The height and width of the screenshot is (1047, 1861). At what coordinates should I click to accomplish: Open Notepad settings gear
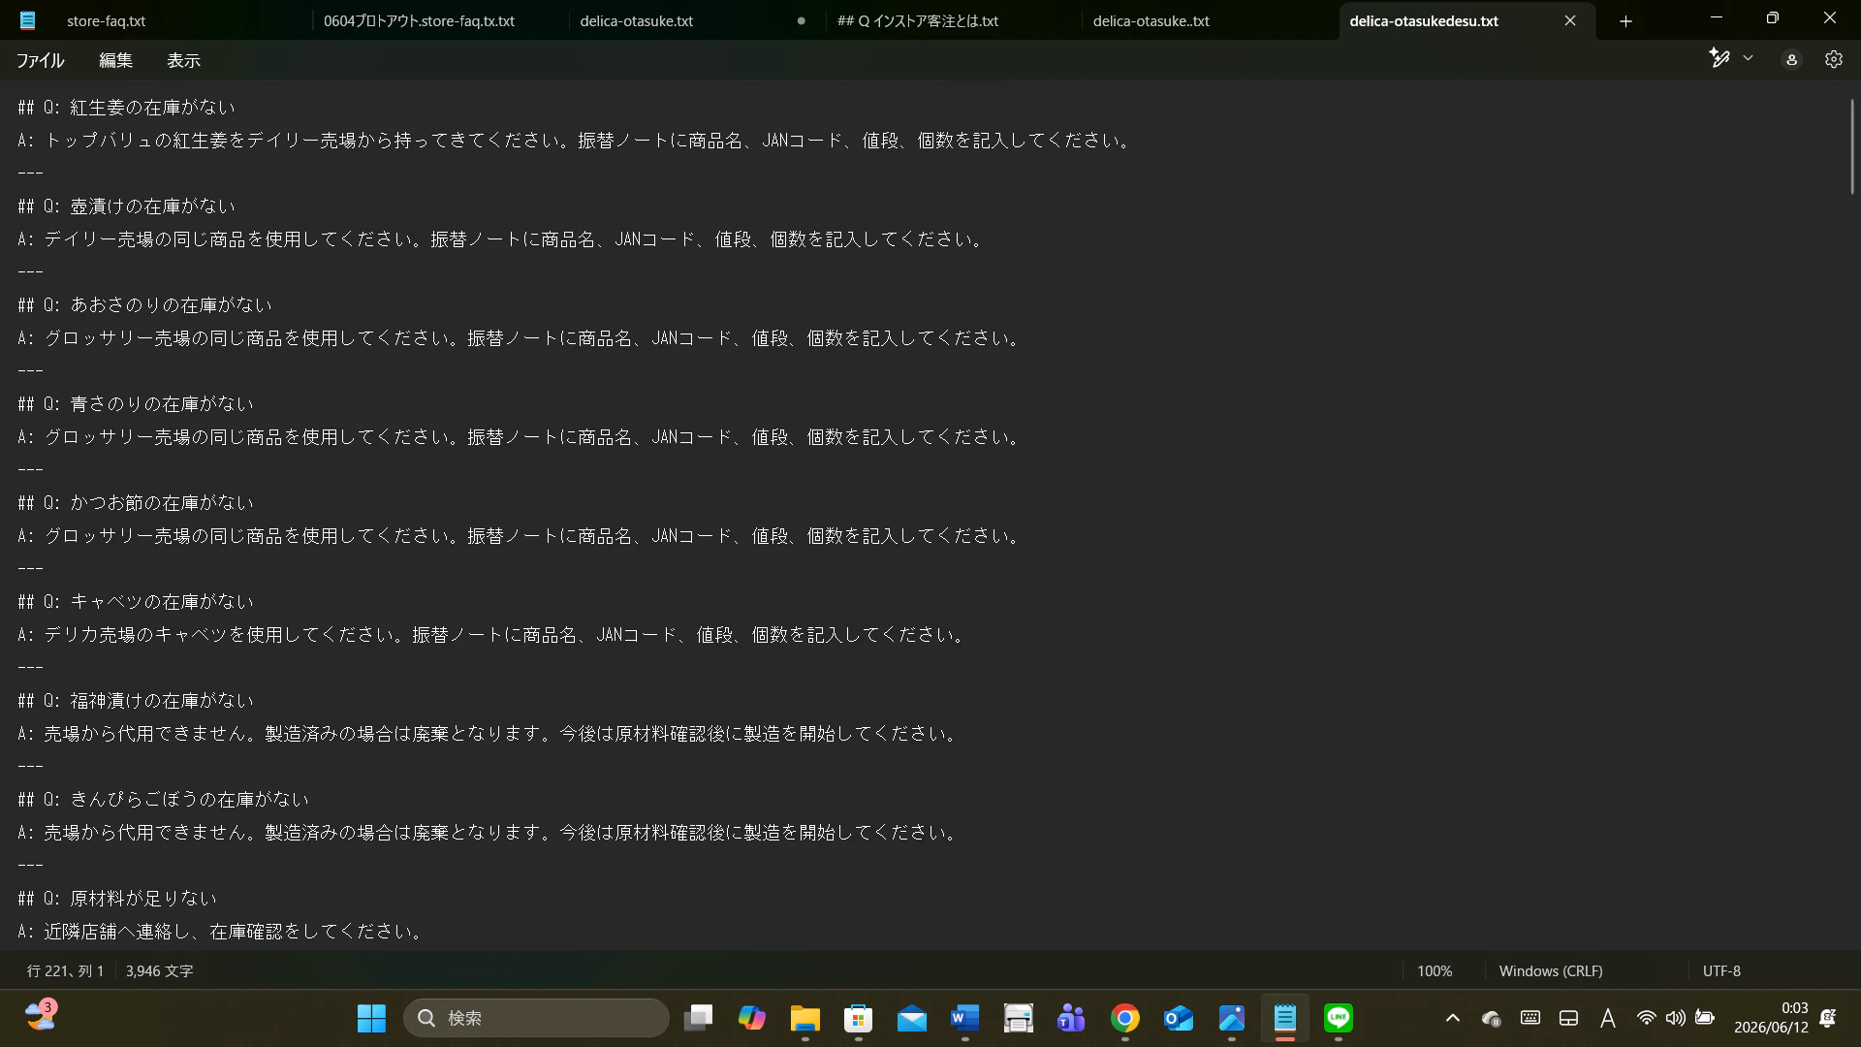click(1833, 60)
